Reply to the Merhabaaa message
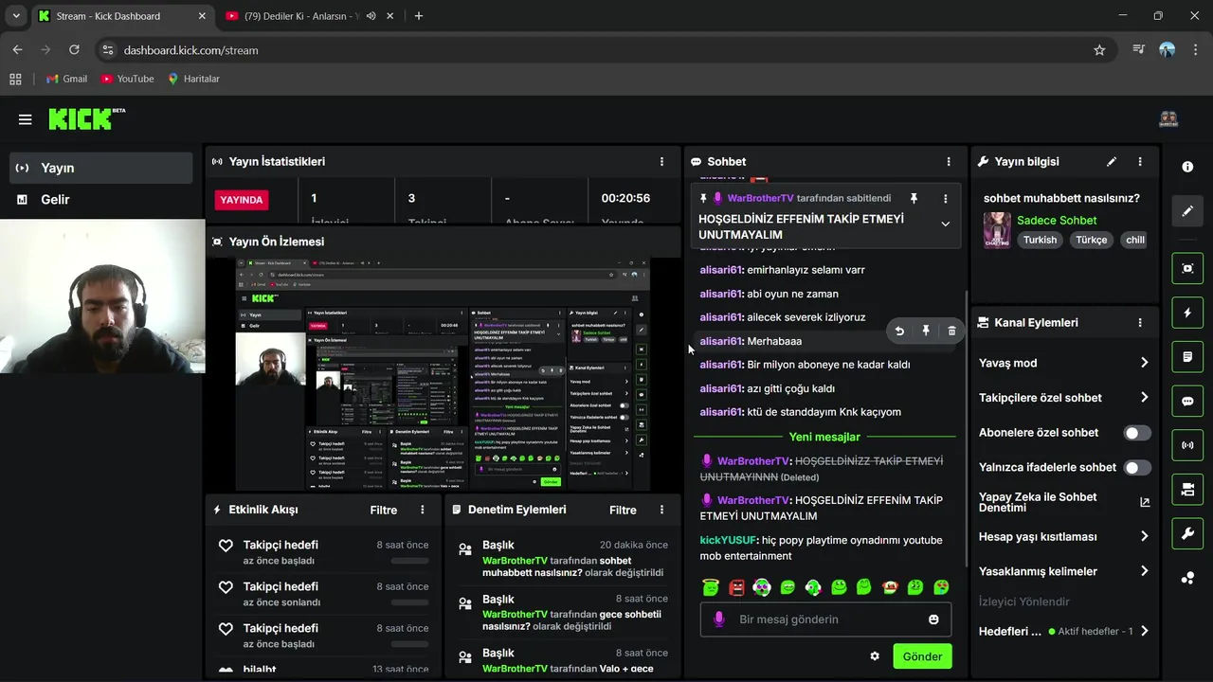Image resolution: width=1213 pixels, height=682 pixels. click(x=899, y=331)
